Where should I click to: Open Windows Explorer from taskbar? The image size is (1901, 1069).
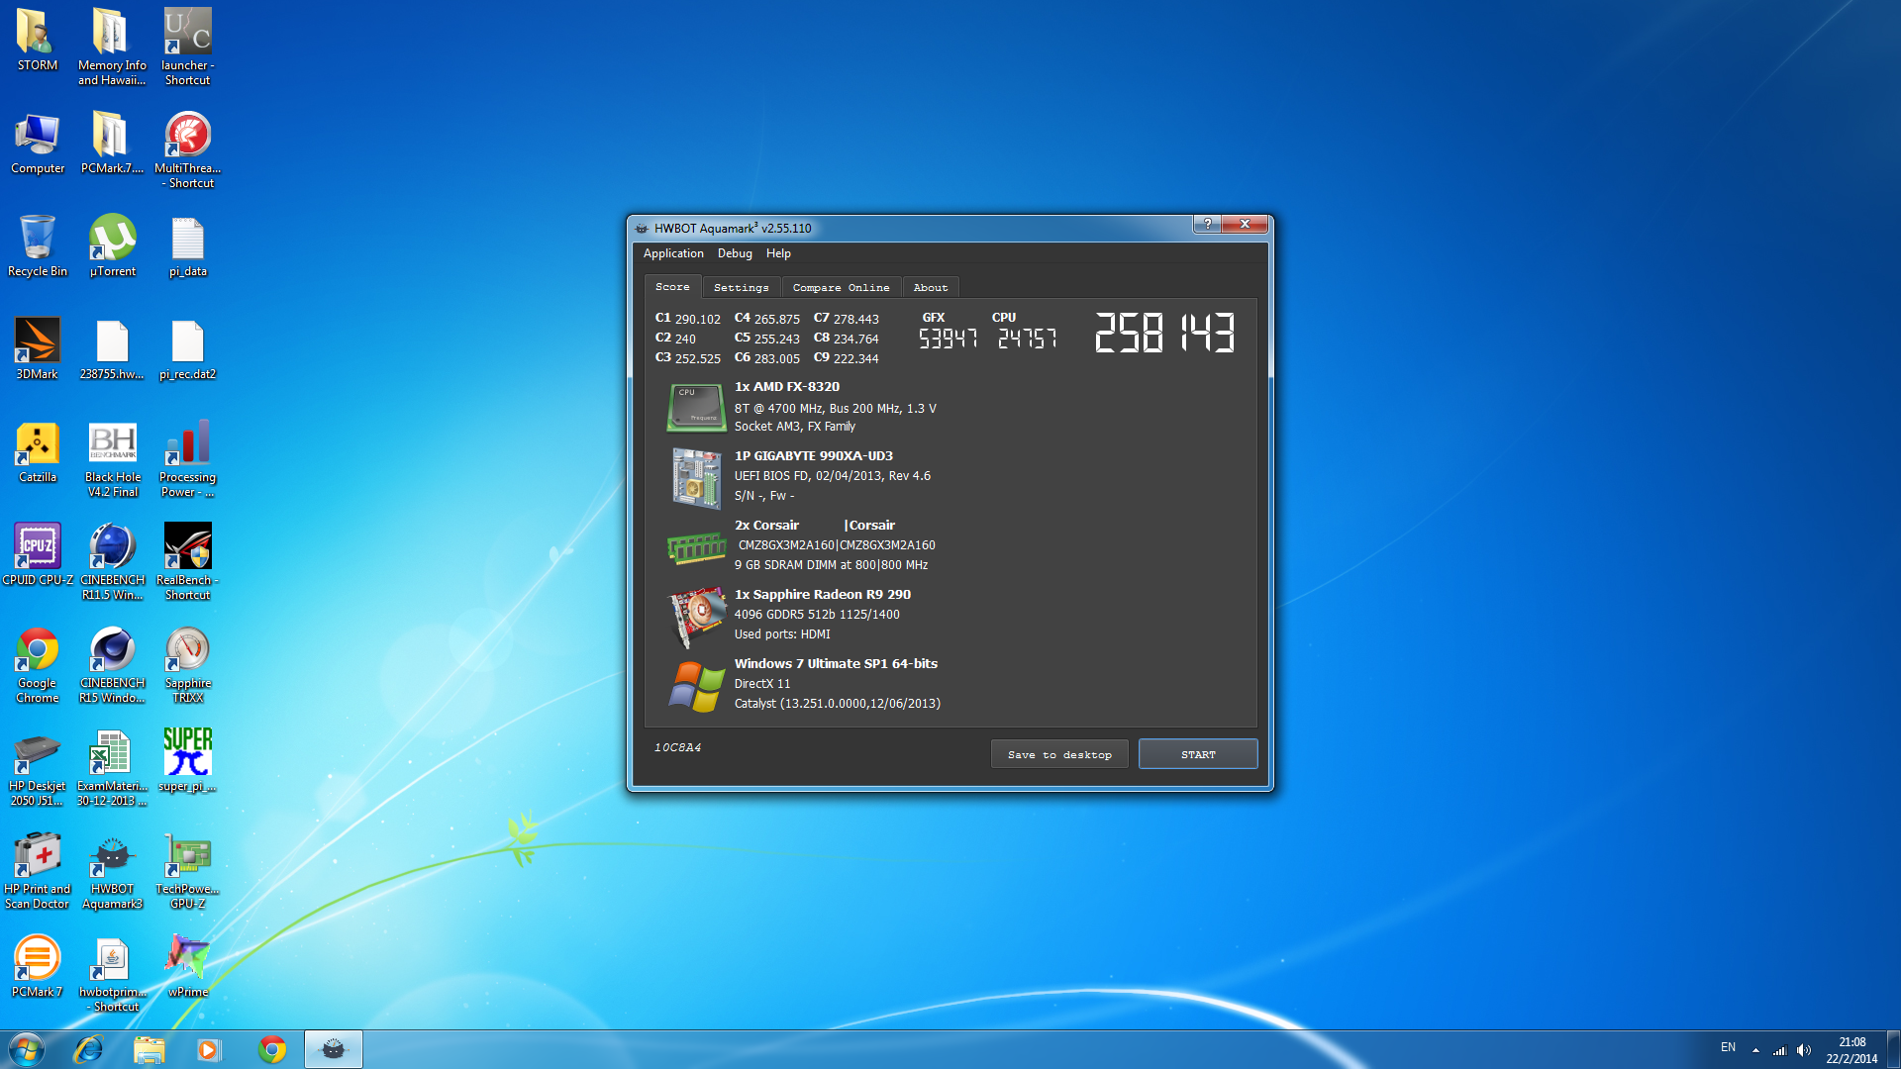[149, 1049]
